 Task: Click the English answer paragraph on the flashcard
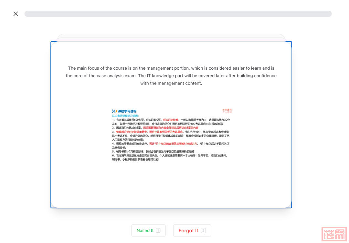(x=171, y=76)
